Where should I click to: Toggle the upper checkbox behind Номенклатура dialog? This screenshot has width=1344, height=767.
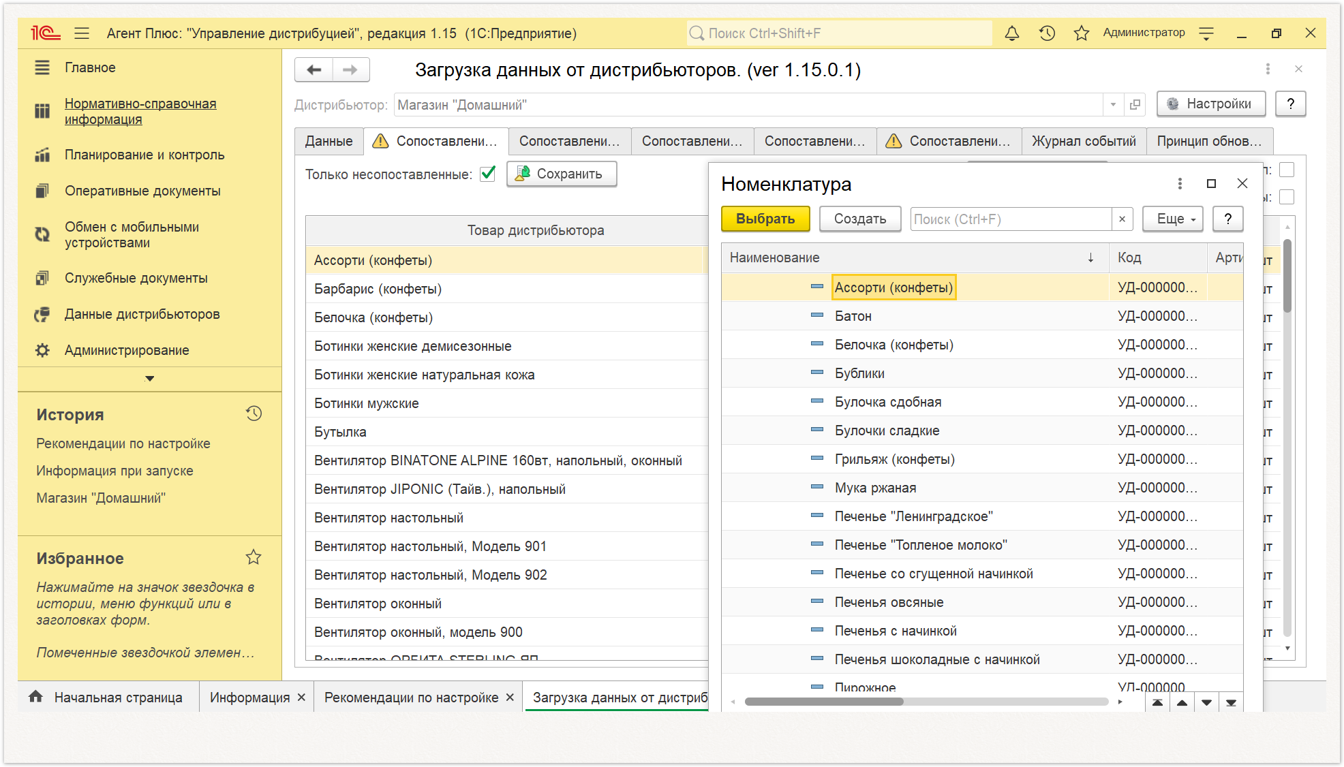pyautogui.click(x=1287, y=170)
